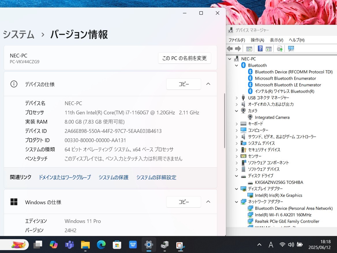Click the settings page vertical scrollbar
Image resolution: width=337 pixels, height=253 pixels.
(224, 121)
